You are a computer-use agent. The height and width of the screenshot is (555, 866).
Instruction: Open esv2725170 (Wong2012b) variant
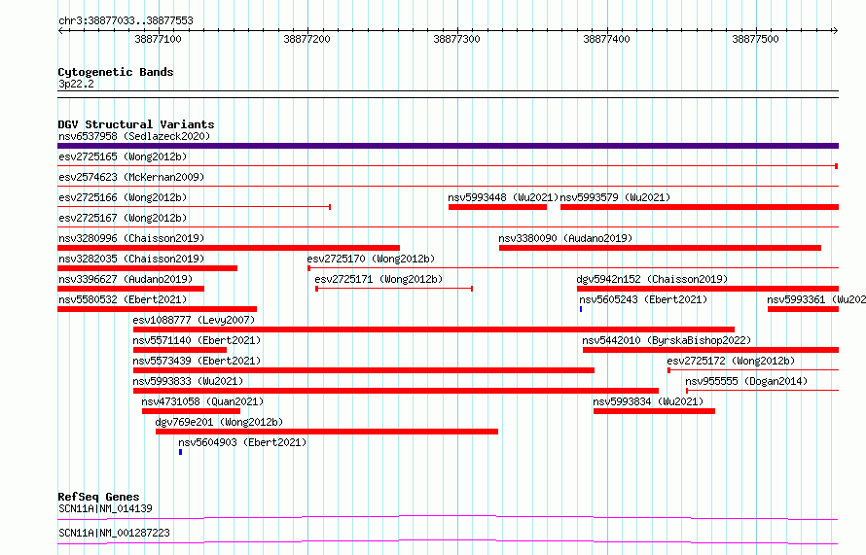[371, 259]
